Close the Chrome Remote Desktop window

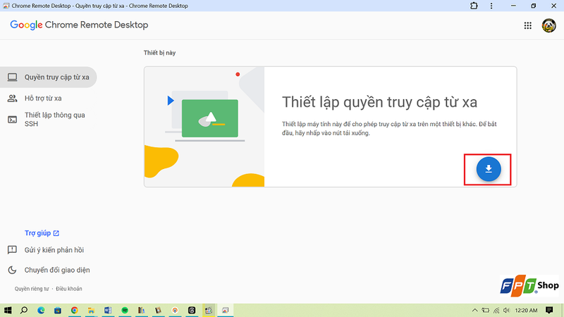[x=553, y=6]
